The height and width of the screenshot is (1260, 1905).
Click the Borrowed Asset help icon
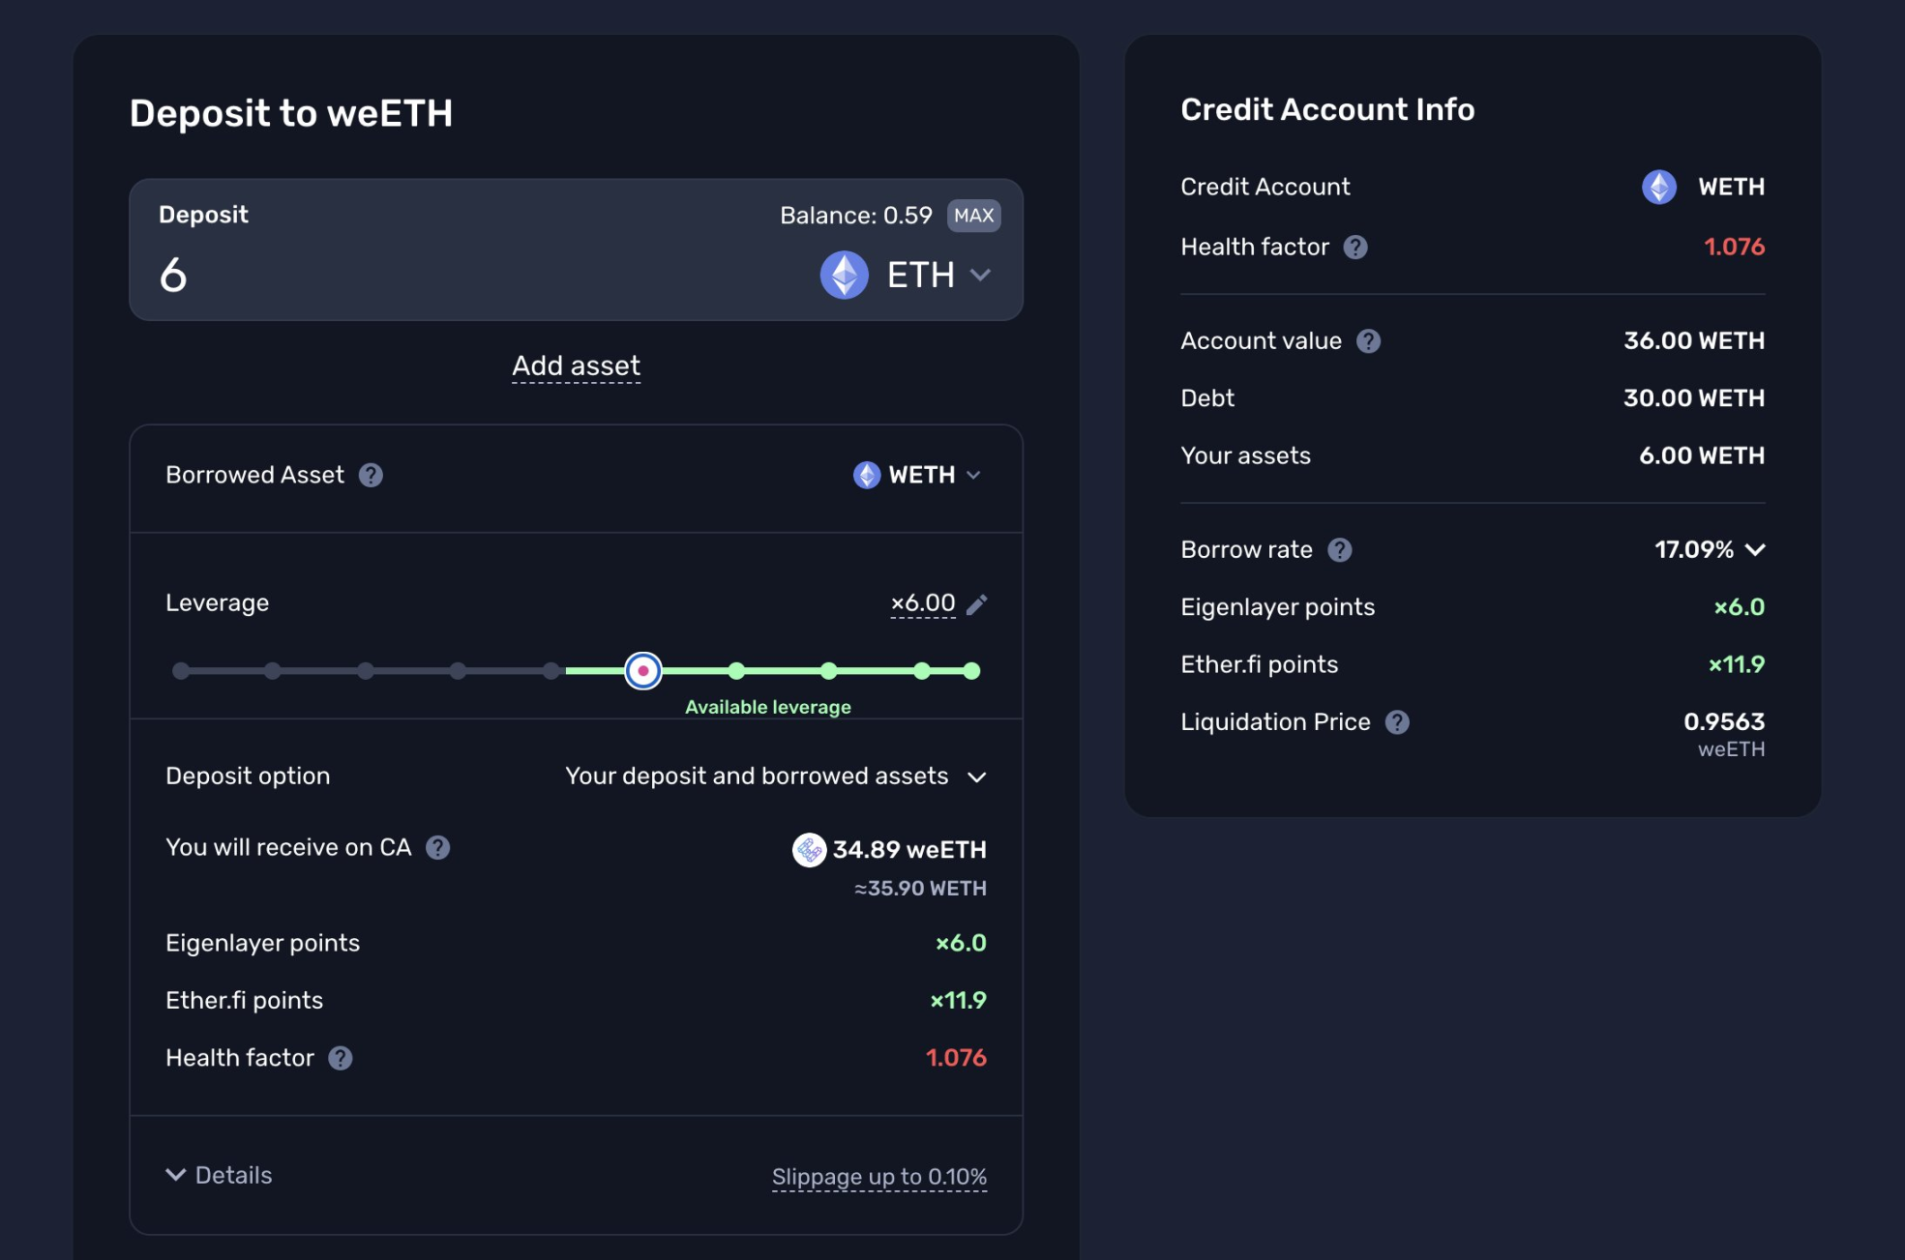click(x=371, y=475)
